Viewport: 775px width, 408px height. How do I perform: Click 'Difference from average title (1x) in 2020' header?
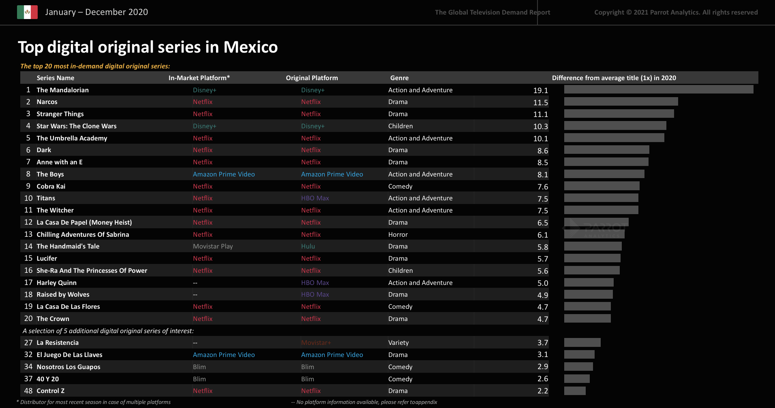pos(614,78)
